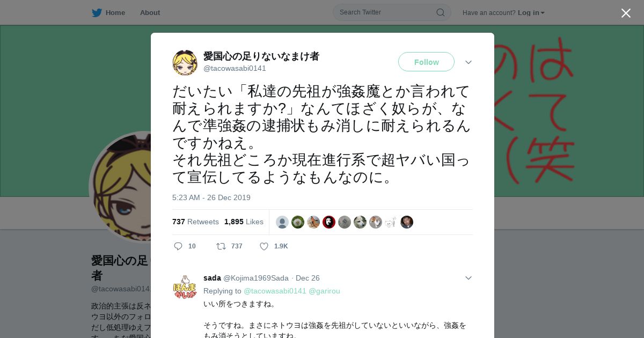Go to the Home tab
This screenshot has height=338, width=644.
[115, 12]
